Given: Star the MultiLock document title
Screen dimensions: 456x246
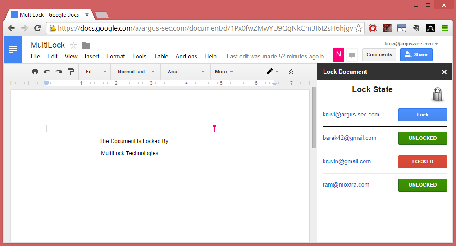Looking at the screenshot, I should (x=73, y=45).
